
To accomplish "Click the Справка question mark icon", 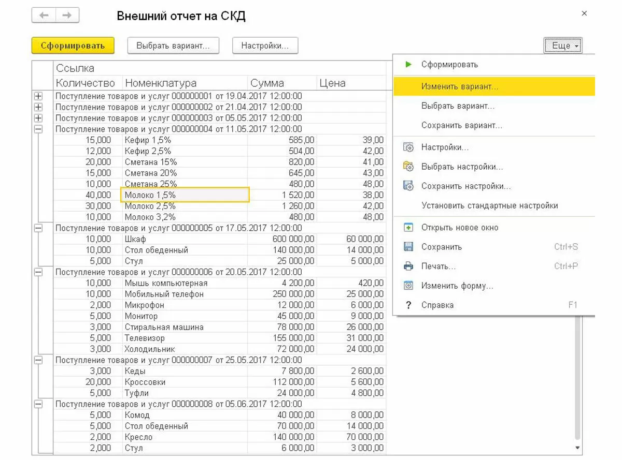I will 408,305.
